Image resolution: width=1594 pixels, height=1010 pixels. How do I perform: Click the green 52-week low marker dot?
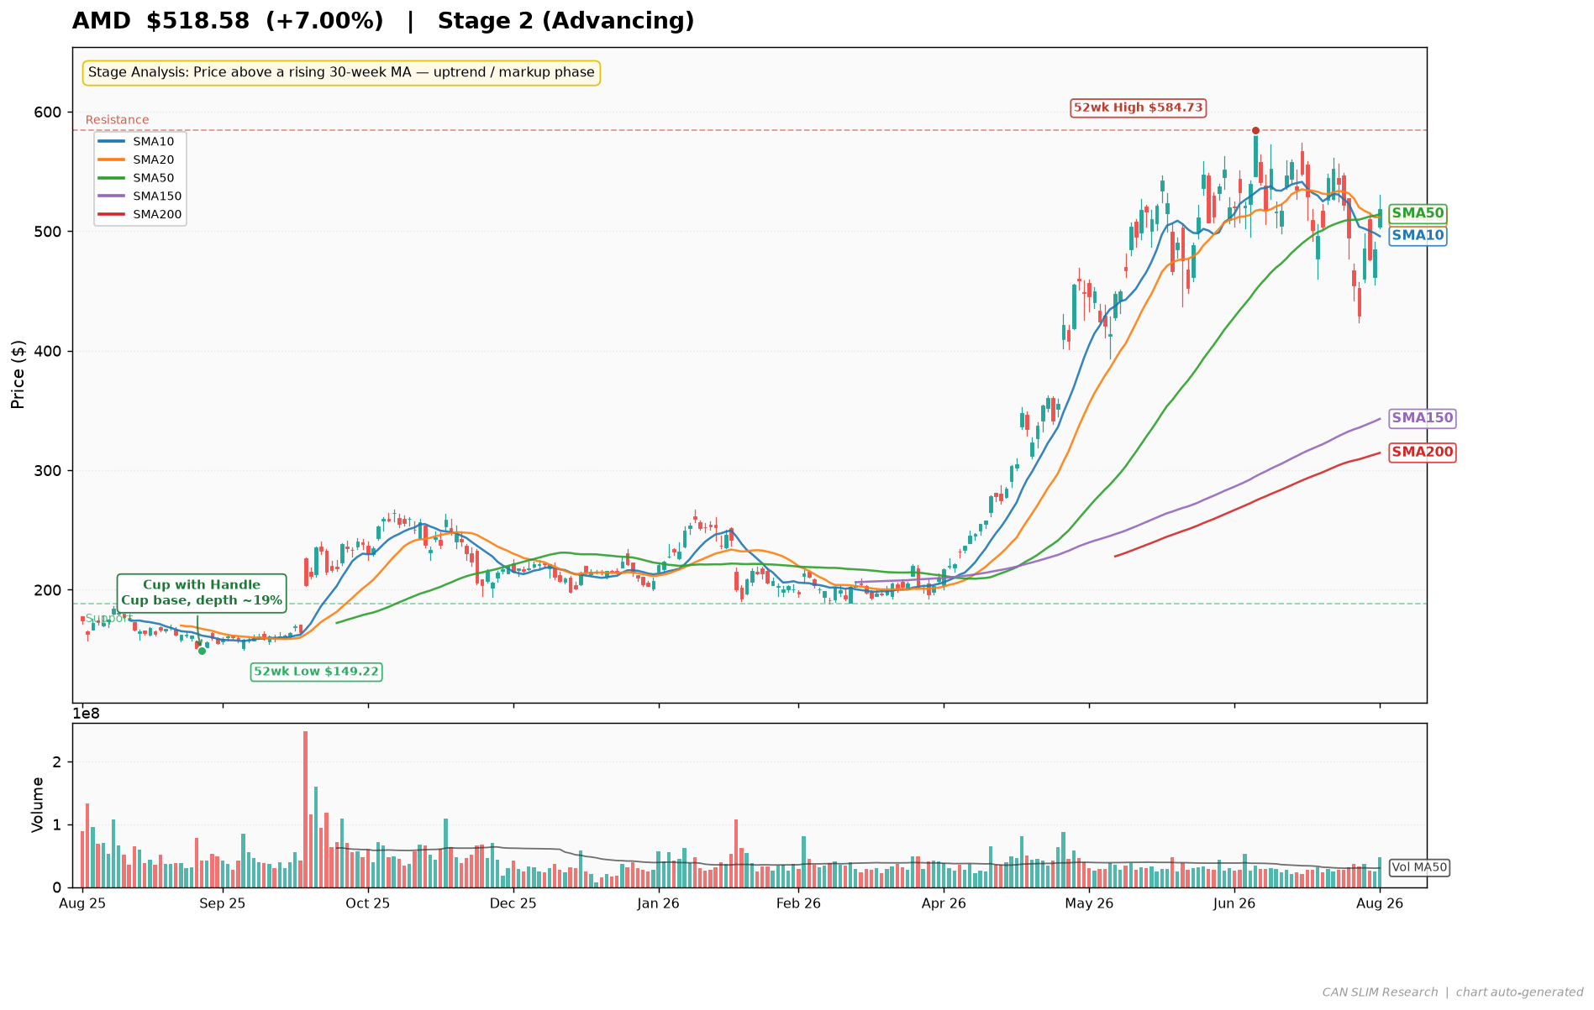(202, 651)
